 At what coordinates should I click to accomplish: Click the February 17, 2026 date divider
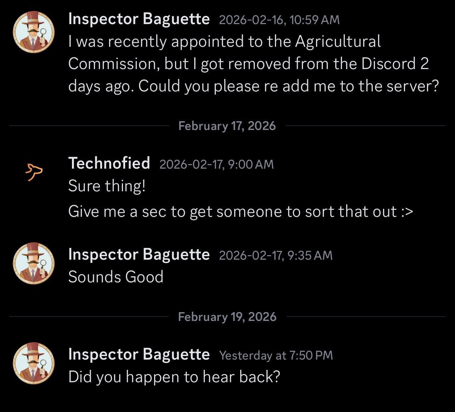[227, 125]
